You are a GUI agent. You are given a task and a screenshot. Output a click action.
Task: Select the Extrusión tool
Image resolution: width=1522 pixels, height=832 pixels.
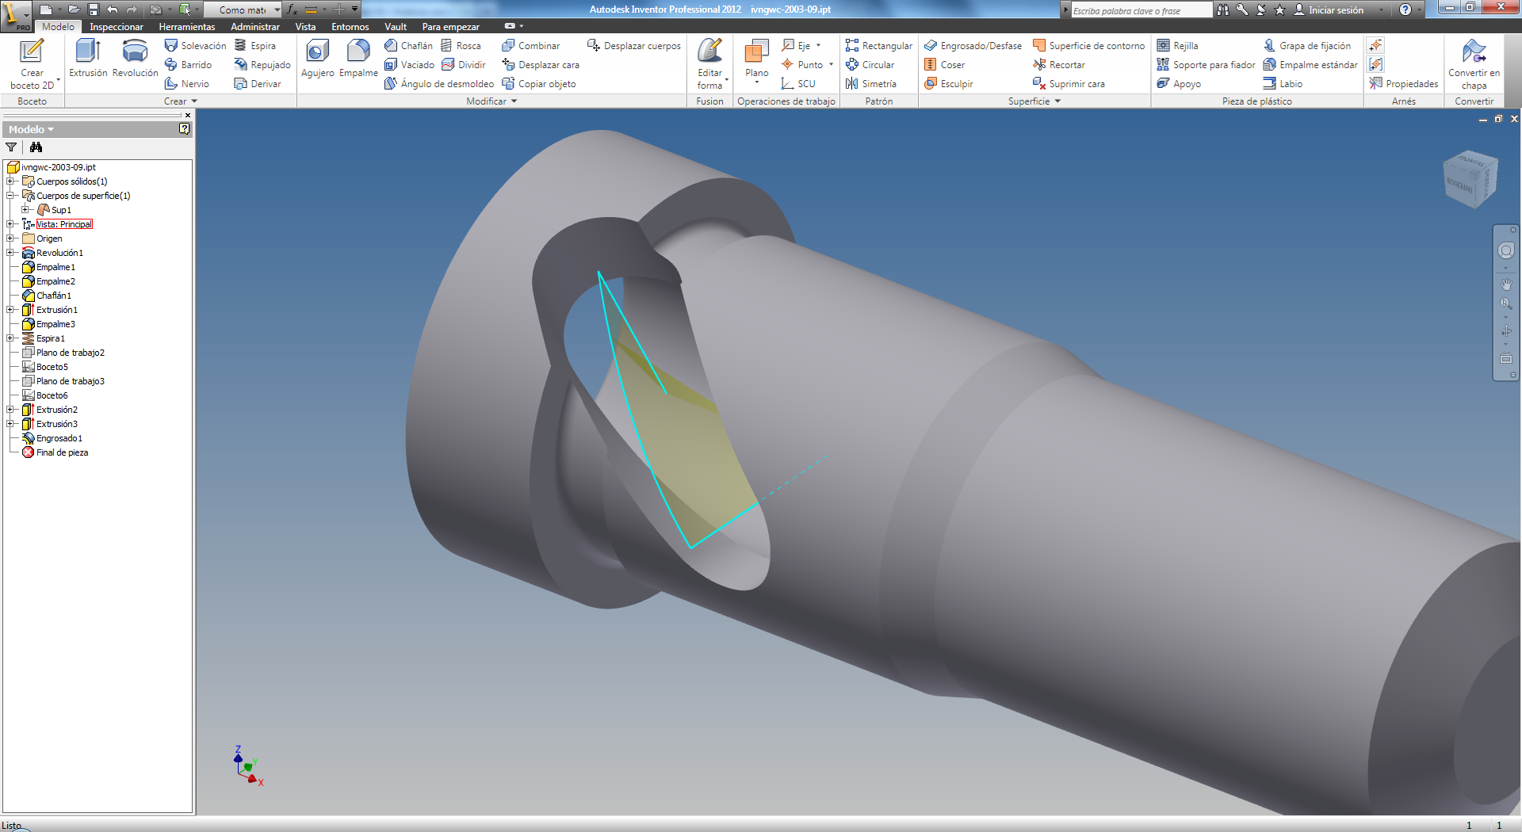[x=88, y=59]
